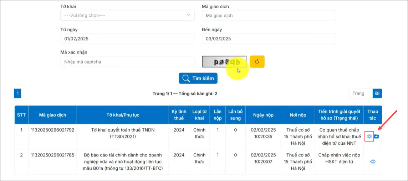This screenshot has width=408, height=181.
Task: Click the Trang page number input
Action: tap(360, 94)
